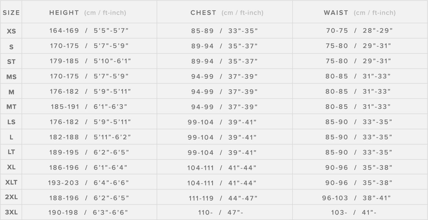The width and height of the screenshot is (428, 220).
Task: Click the 185-191 height value
Action: 65,107
